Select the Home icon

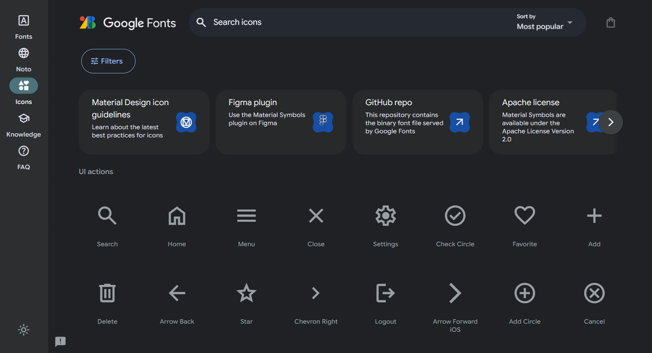[177, 216]
